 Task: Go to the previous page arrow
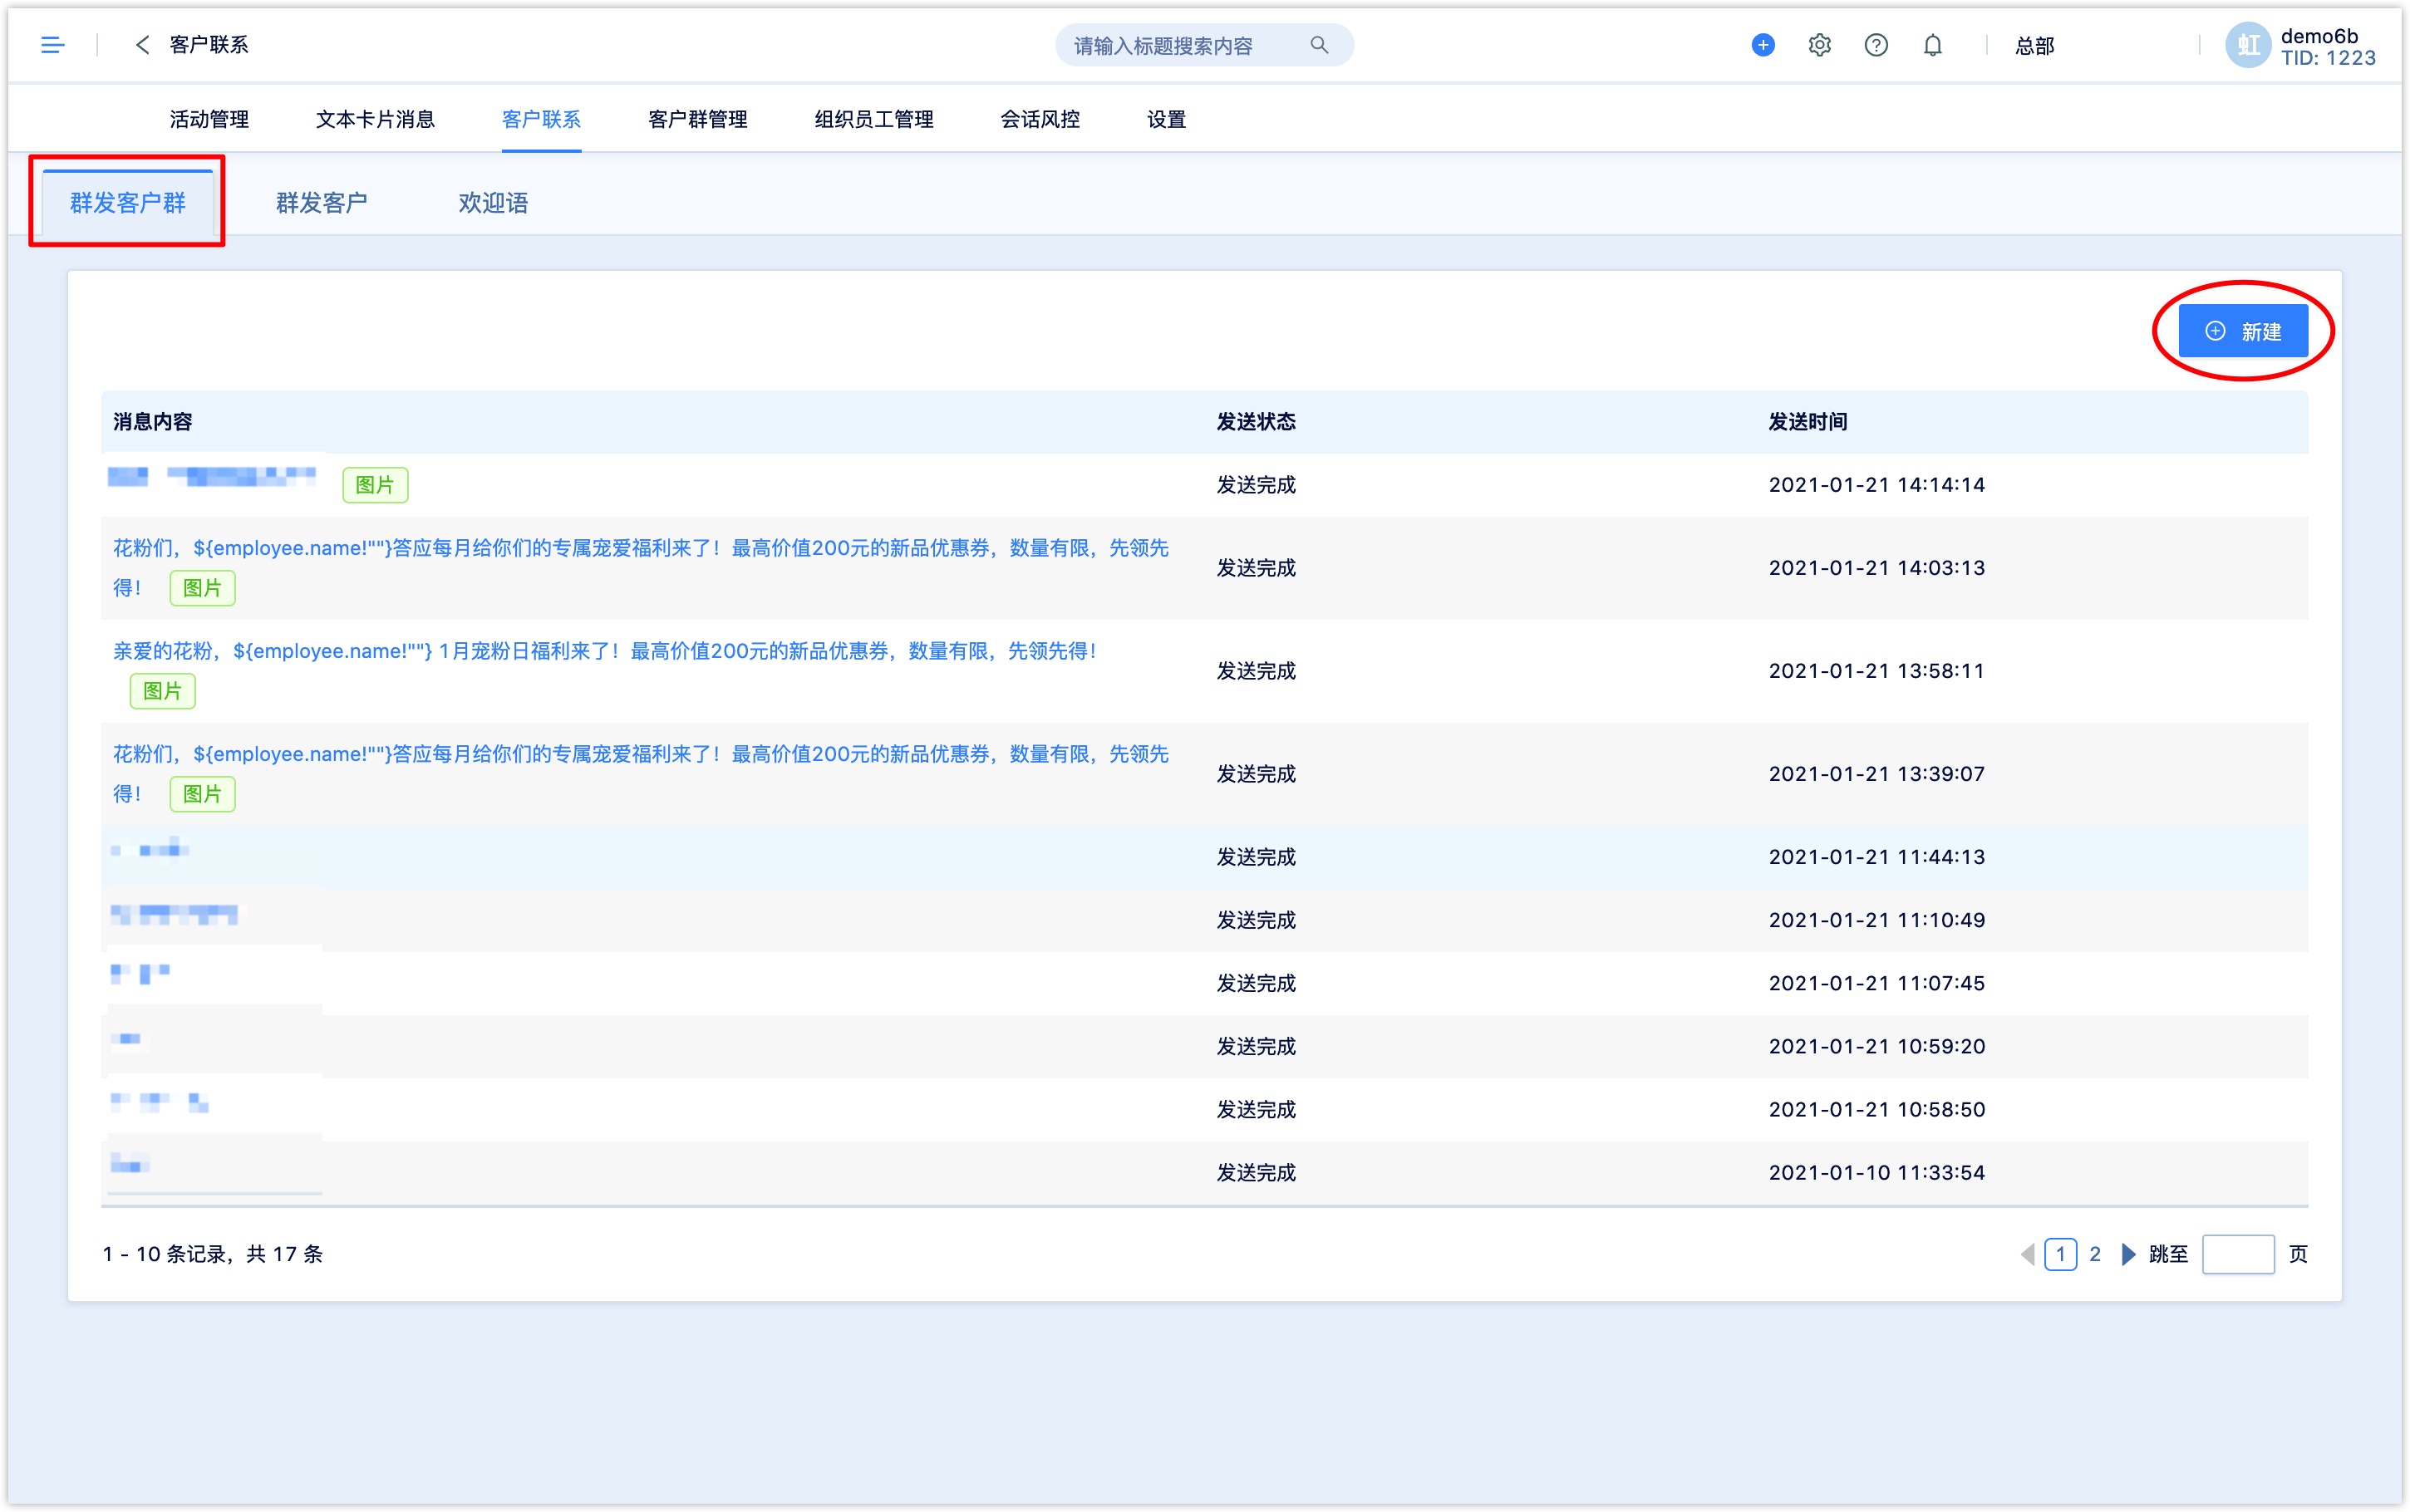pyautogui.click(x=2027, y=1254)
